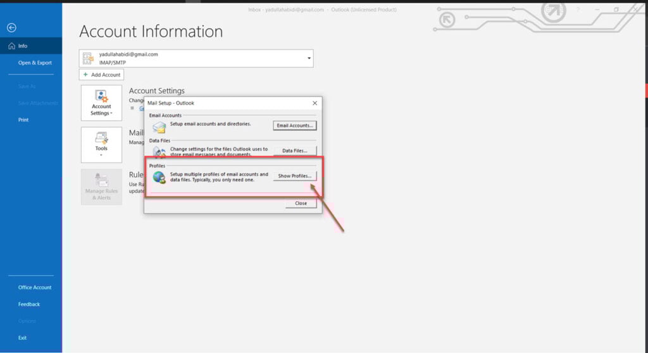Open the Account Settings icon button

coord(101,103)
